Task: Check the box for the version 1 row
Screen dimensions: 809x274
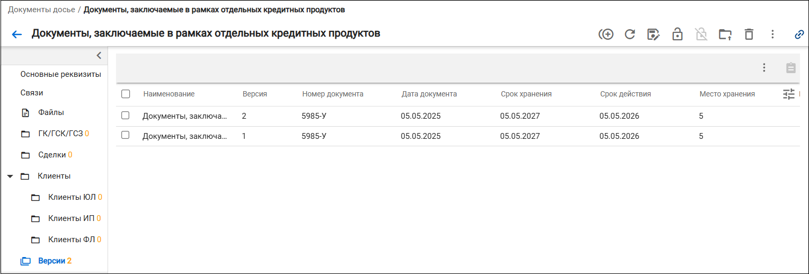Action: [126, 135]
